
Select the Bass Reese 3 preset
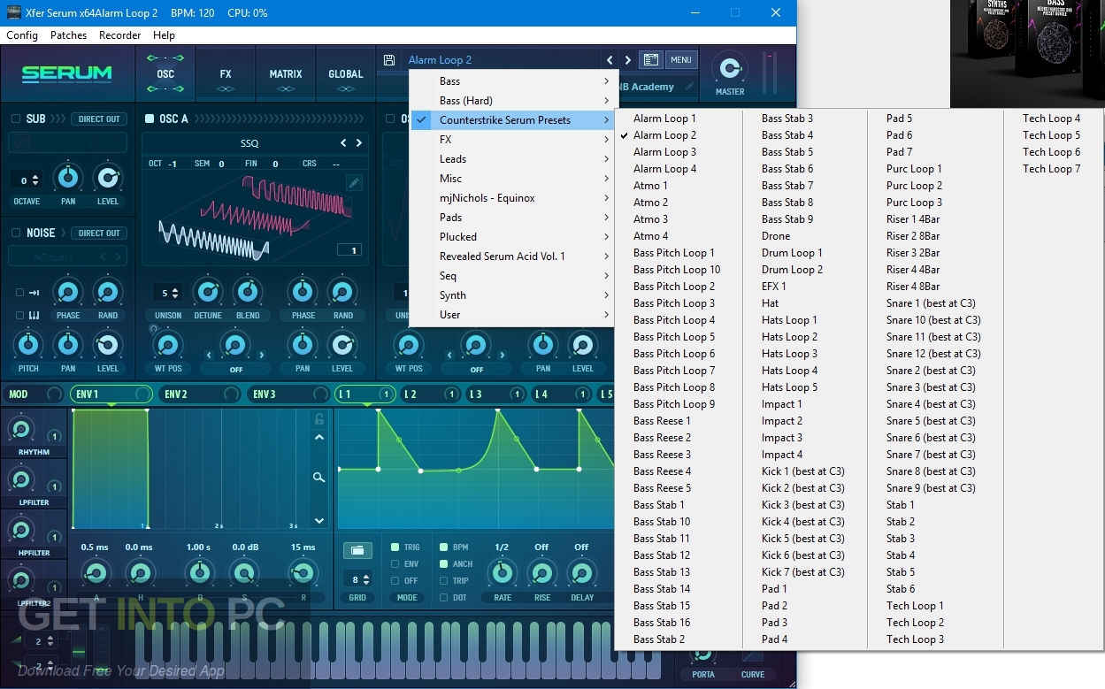coord(663,455)
